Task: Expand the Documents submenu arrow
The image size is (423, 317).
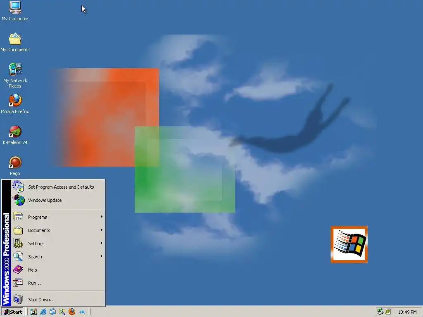Action: pyautogui.click(x=102, y=230)
